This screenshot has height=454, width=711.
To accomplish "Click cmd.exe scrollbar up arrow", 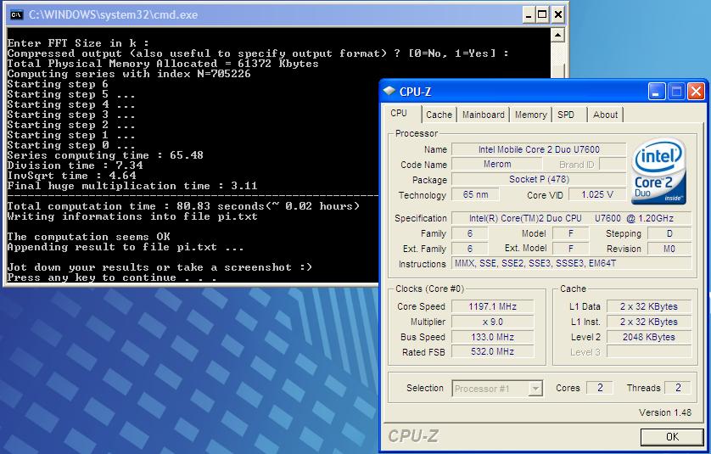I will [557, 35].
